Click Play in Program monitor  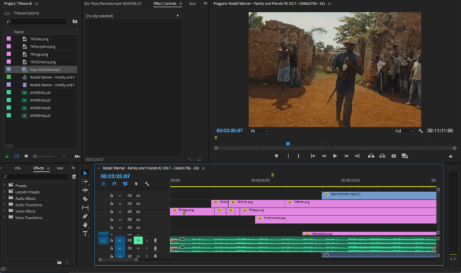(x=335, y=156)
